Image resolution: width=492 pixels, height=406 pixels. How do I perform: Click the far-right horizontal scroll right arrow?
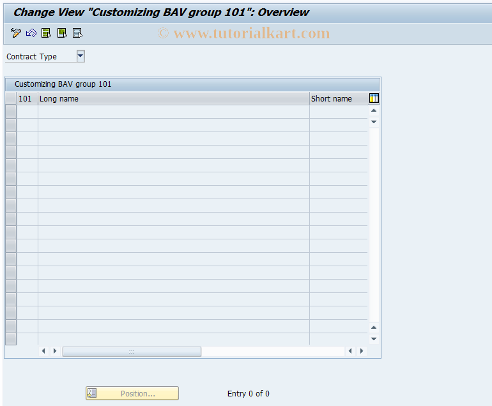(362, 351)
